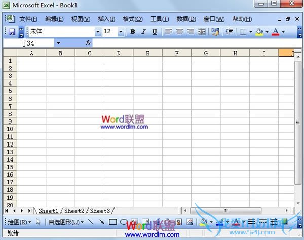304x240 pixels.
Task: Align text left
Action: (169, 32)
